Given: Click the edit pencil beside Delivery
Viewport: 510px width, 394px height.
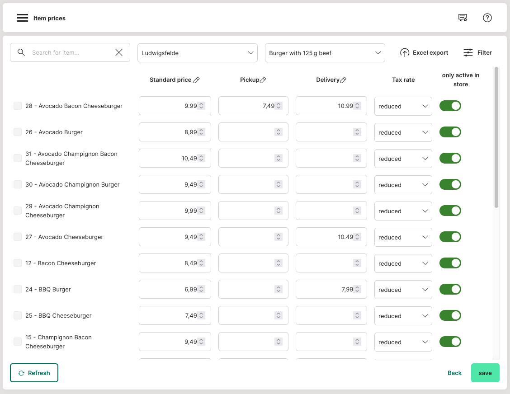Looking at the screenshot, I should pyautogui.click(x=343, y=80).
